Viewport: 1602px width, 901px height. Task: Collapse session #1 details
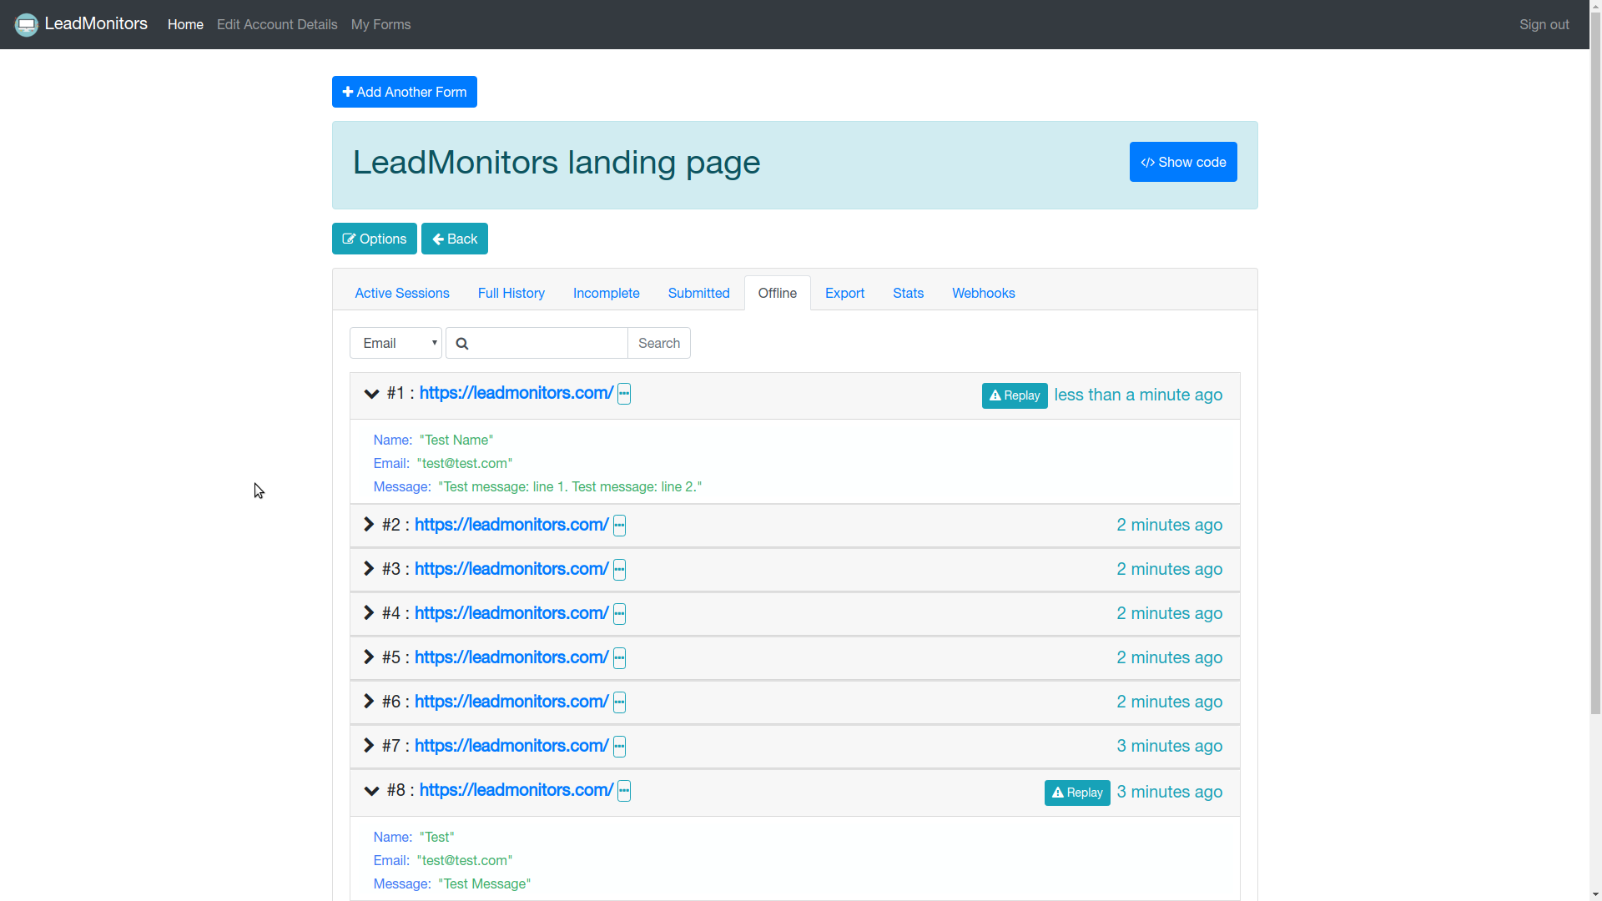click(371, 394)
